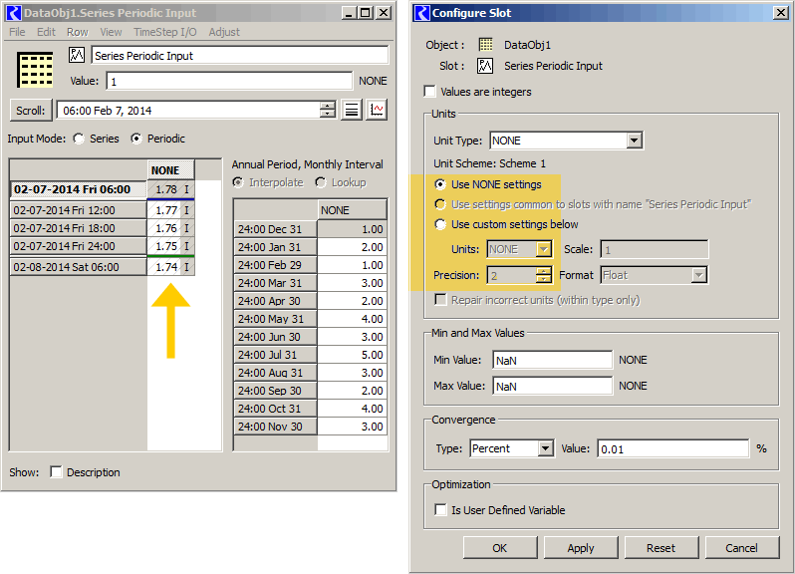Viewport: 795px width, 574px height.
Task: Click the RiverWare logo in the Configure Slot title bar
Action: click(x=421, y=13)
